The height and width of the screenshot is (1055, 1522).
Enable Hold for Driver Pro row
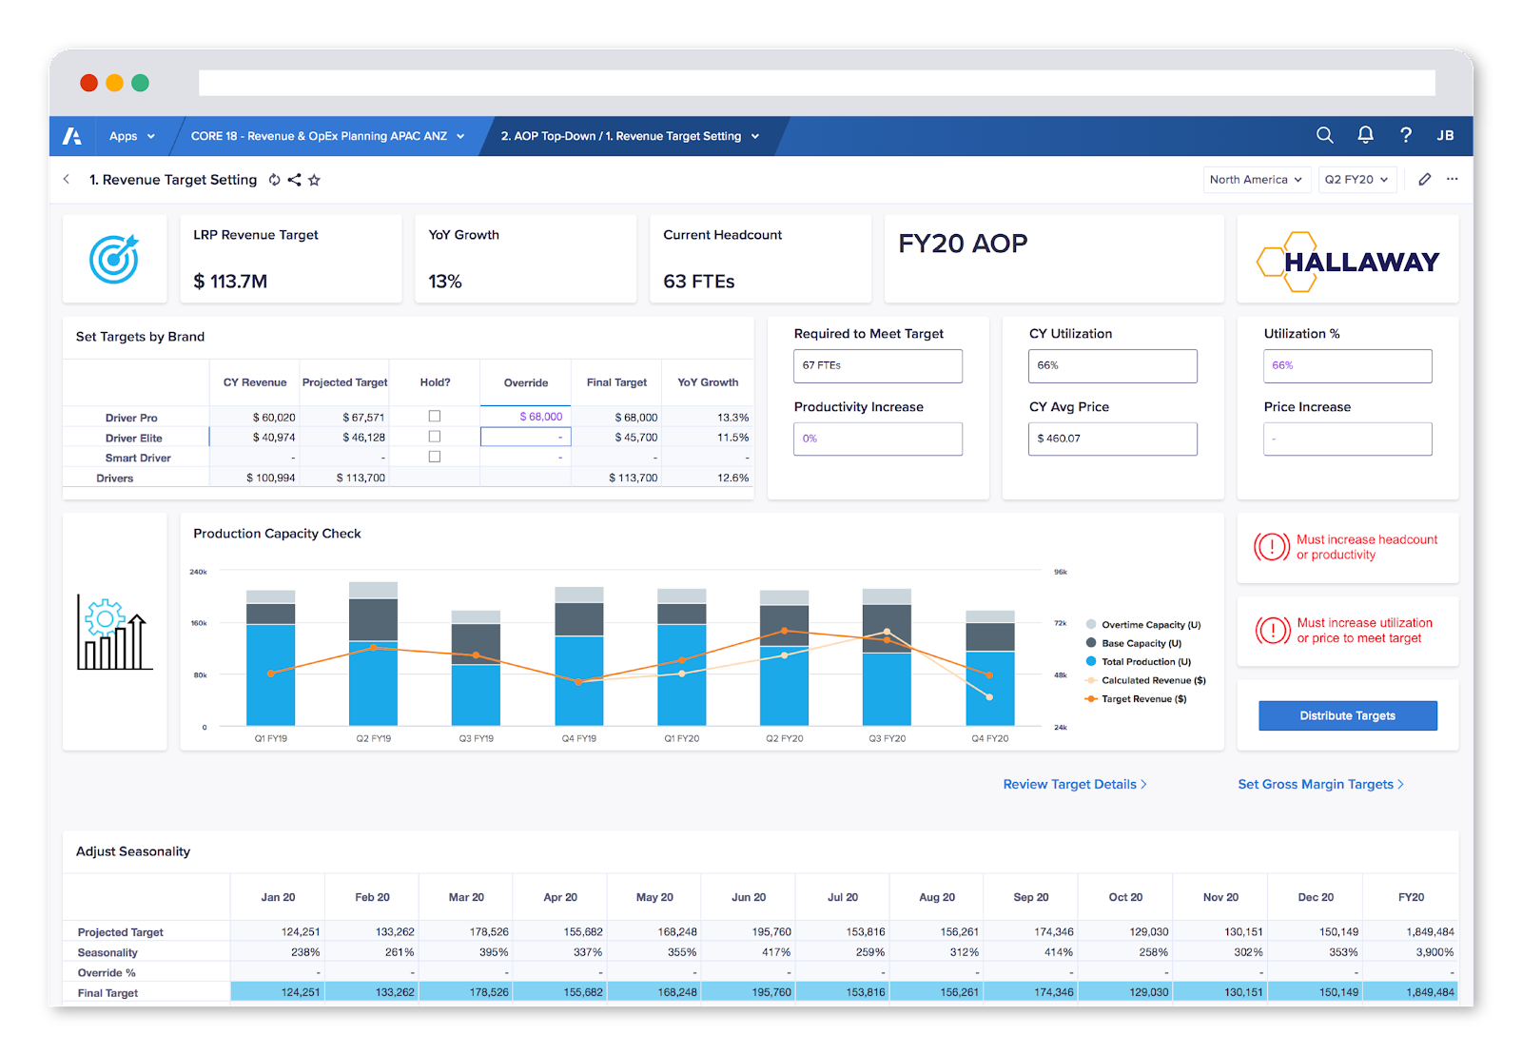pyautogui.click(x=435, y=416)
